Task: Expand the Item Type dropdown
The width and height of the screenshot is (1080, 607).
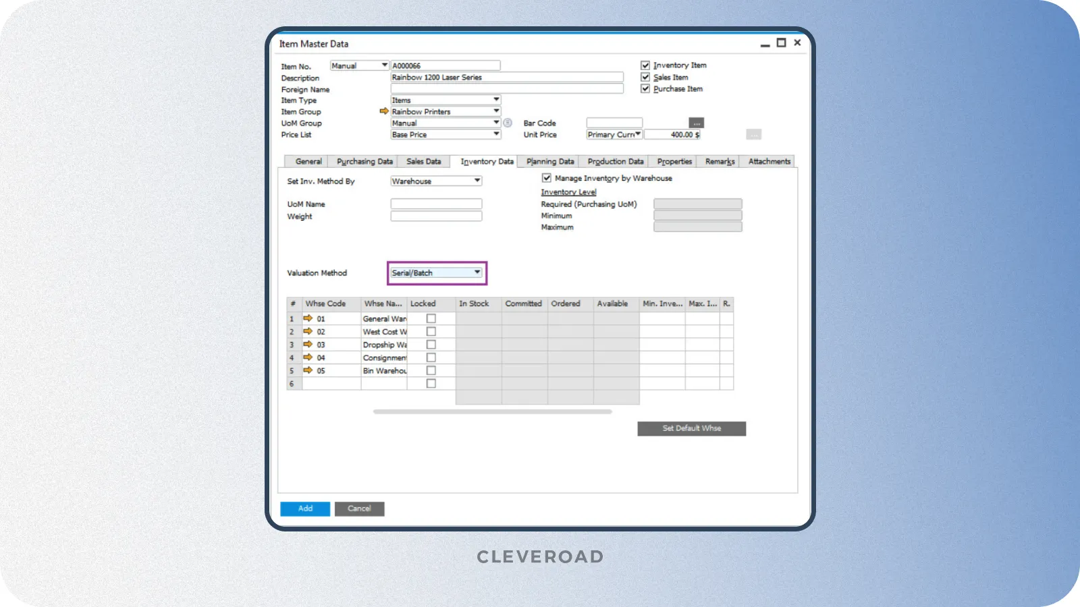Action: [496, 100]
